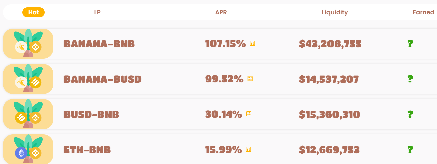437x164 pixels.
Task: Open APR calculator for ETH-BNB farm
Action: 248,149
